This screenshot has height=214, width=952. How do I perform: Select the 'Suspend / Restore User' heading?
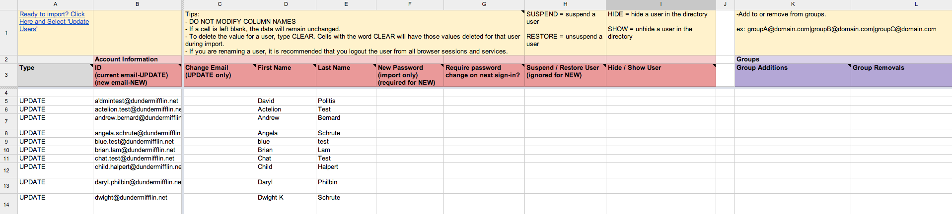(x=565, y=75)
